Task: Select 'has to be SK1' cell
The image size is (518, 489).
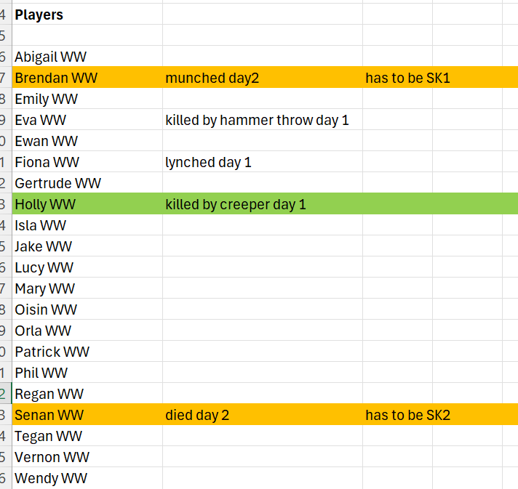Action: coord(407,78)
